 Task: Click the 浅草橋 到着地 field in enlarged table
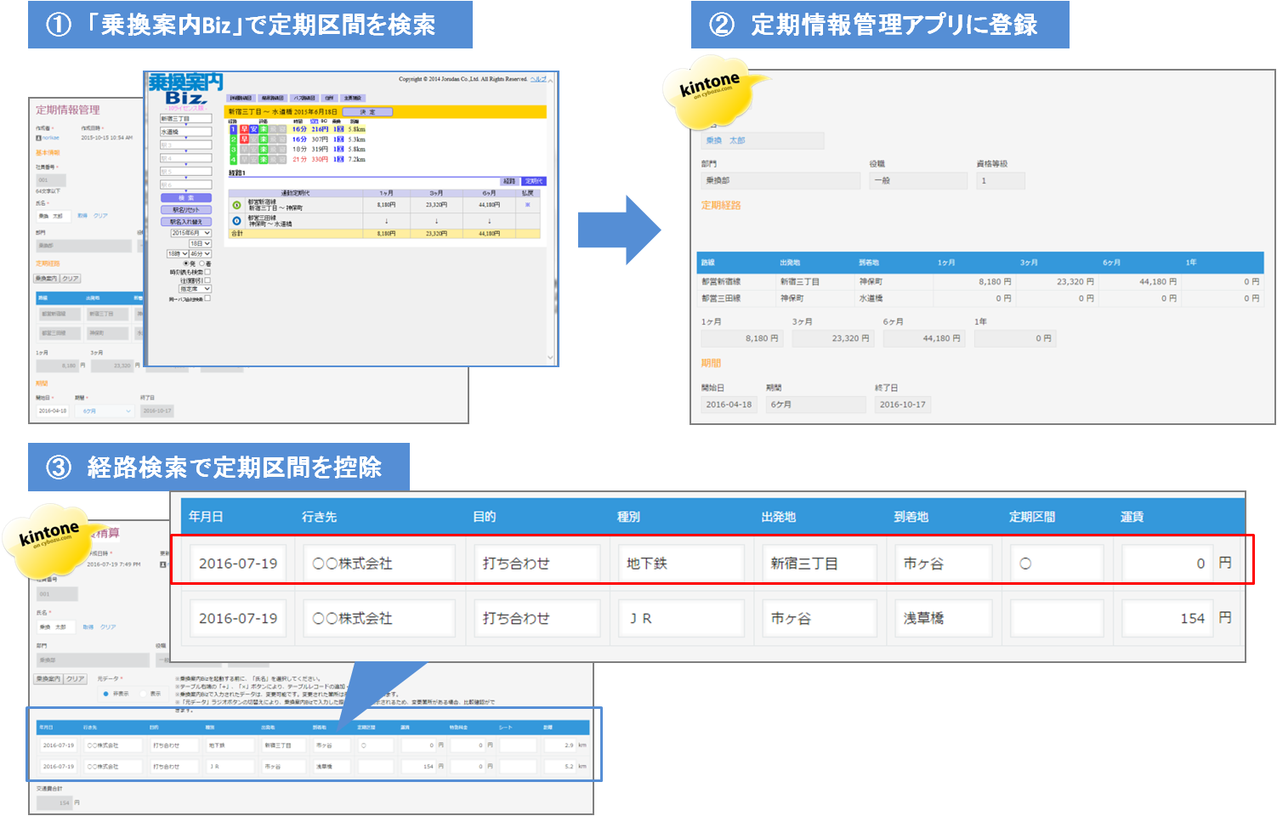(x=943, y=618)
